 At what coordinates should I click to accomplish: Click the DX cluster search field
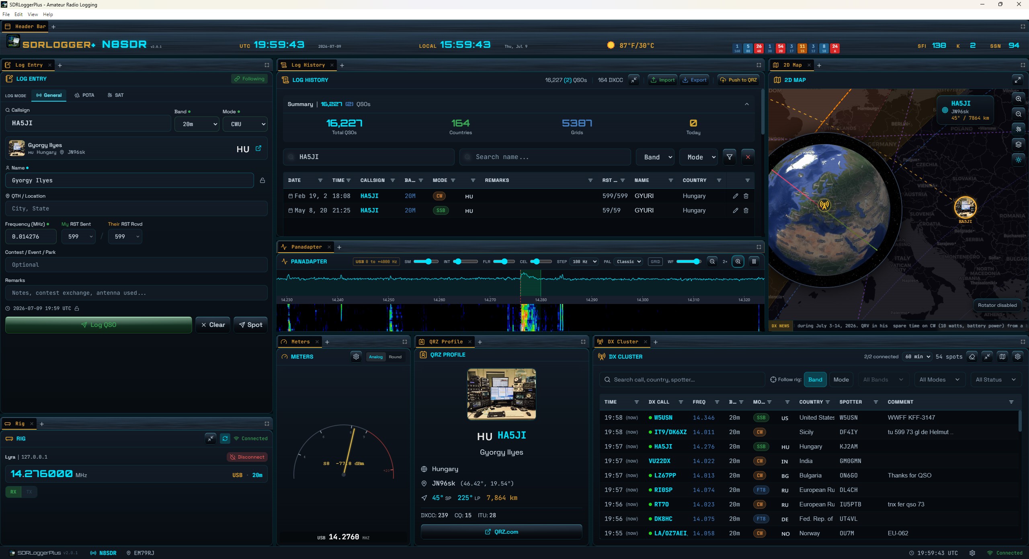point(682,379)
